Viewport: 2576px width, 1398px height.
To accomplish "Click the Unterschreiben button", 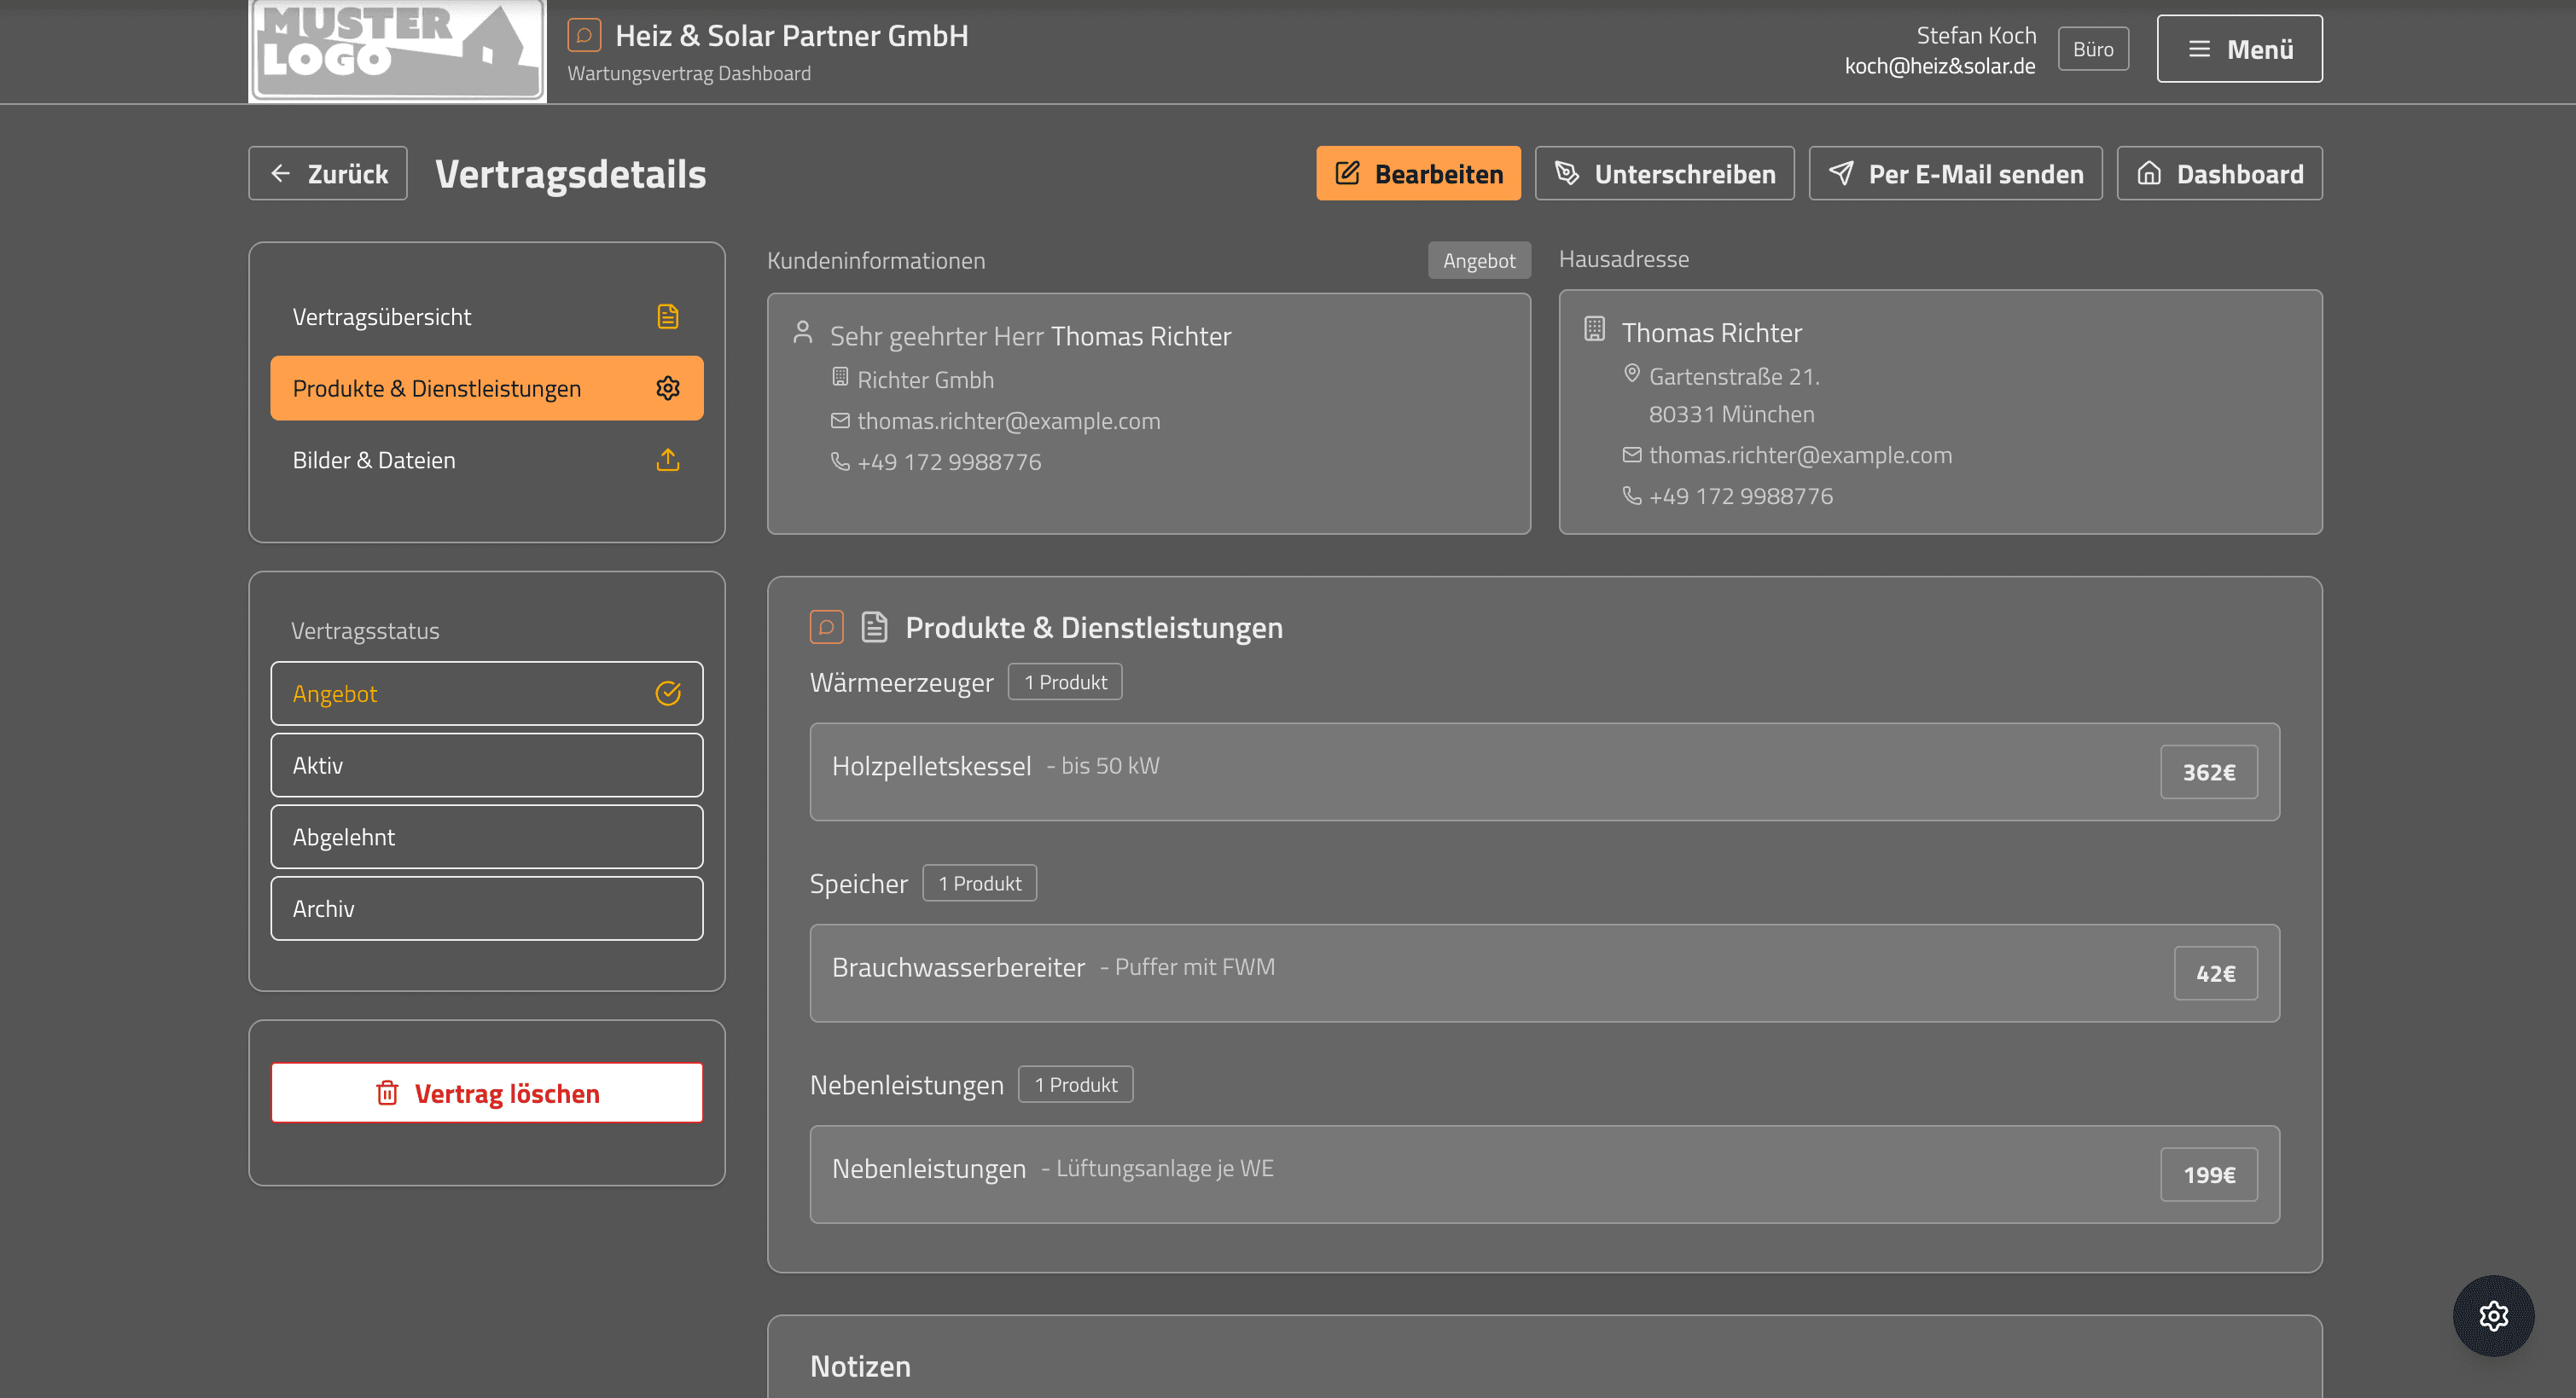I will point(1664,173).
